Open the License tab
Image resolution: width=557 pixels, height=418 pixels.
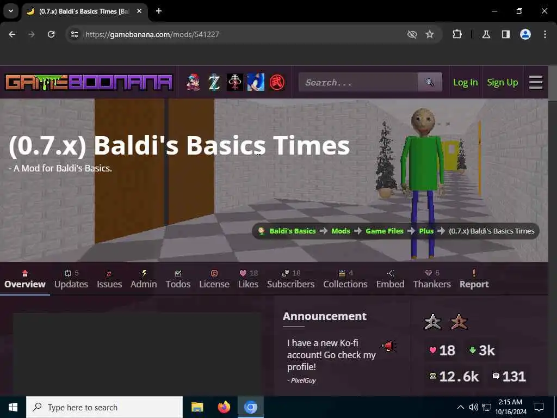(x=214, y=279)
